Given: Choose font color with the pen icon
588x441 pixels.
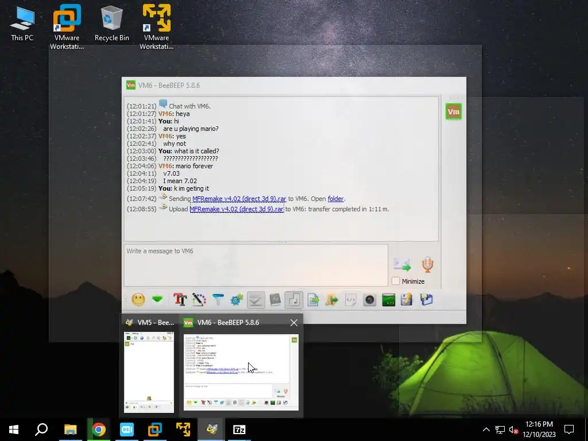Looking at the screenshot, I should 199,300.
